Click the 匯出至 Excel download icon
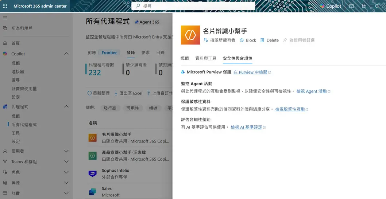Viewport: 386px width, 199px height. point(116,93)
